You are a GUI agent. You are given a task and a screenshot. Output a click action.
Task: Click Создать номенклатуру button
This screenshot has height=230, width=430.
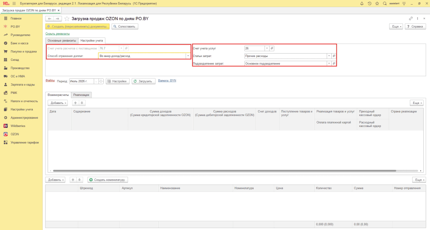pyautogui.click(x=108, y=180)
